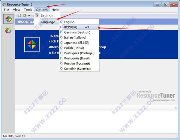
Task: Close the bottom log panel
Action: [176, 108]
